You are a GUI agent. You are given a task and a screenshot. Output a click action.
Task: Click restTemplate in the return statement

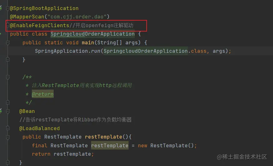[x=72, y=154]
